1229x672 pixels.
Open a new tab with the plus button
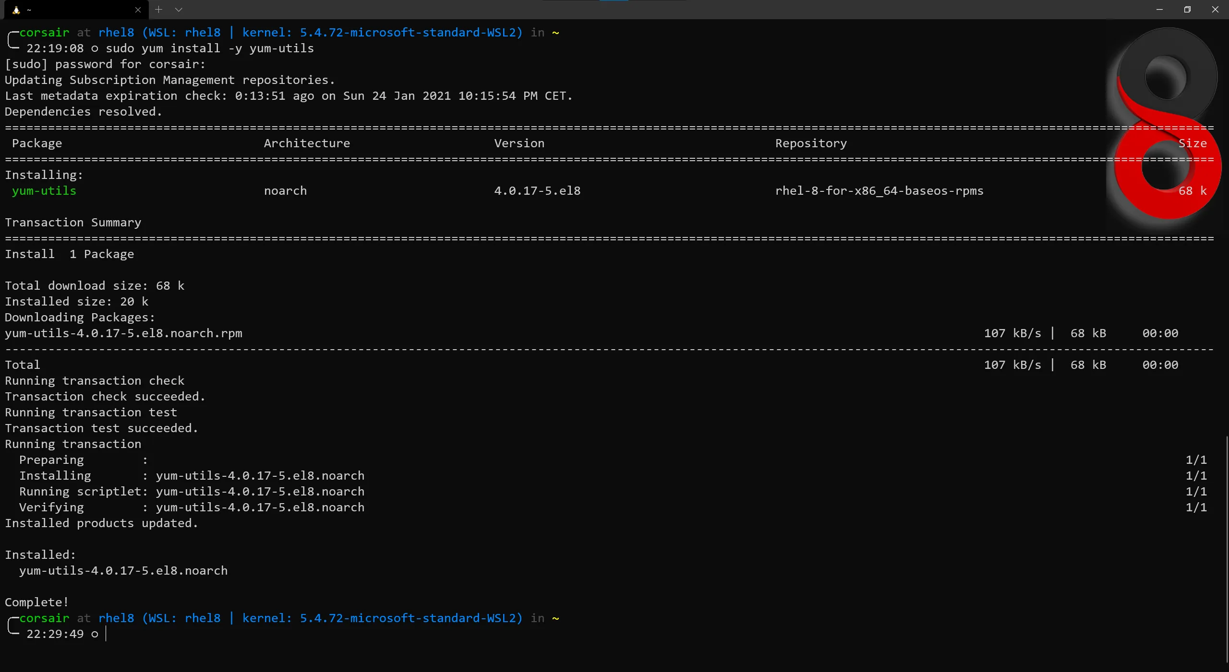[x=159, y=10]
